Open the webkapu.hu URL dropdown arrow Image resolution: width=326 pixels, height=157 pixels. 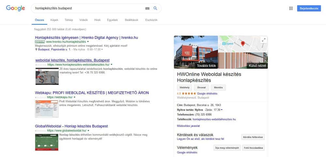[74, 97]
